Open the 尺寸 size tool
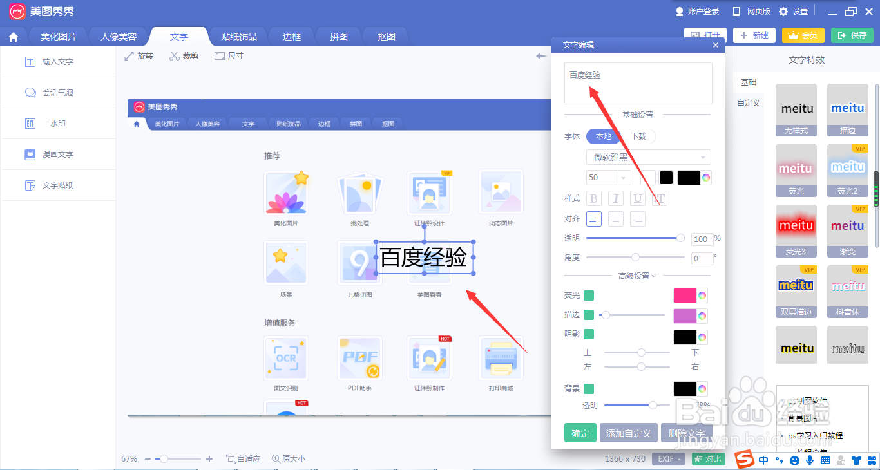The width and height of the screenshot is (880, 470). (x=229, y=56)
